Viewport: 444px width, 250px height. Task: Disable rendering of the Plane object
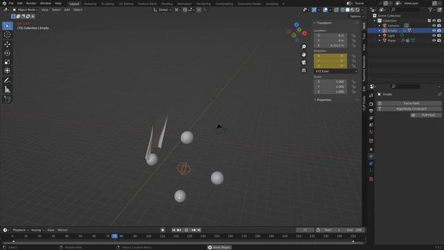(x=439, y=40)
